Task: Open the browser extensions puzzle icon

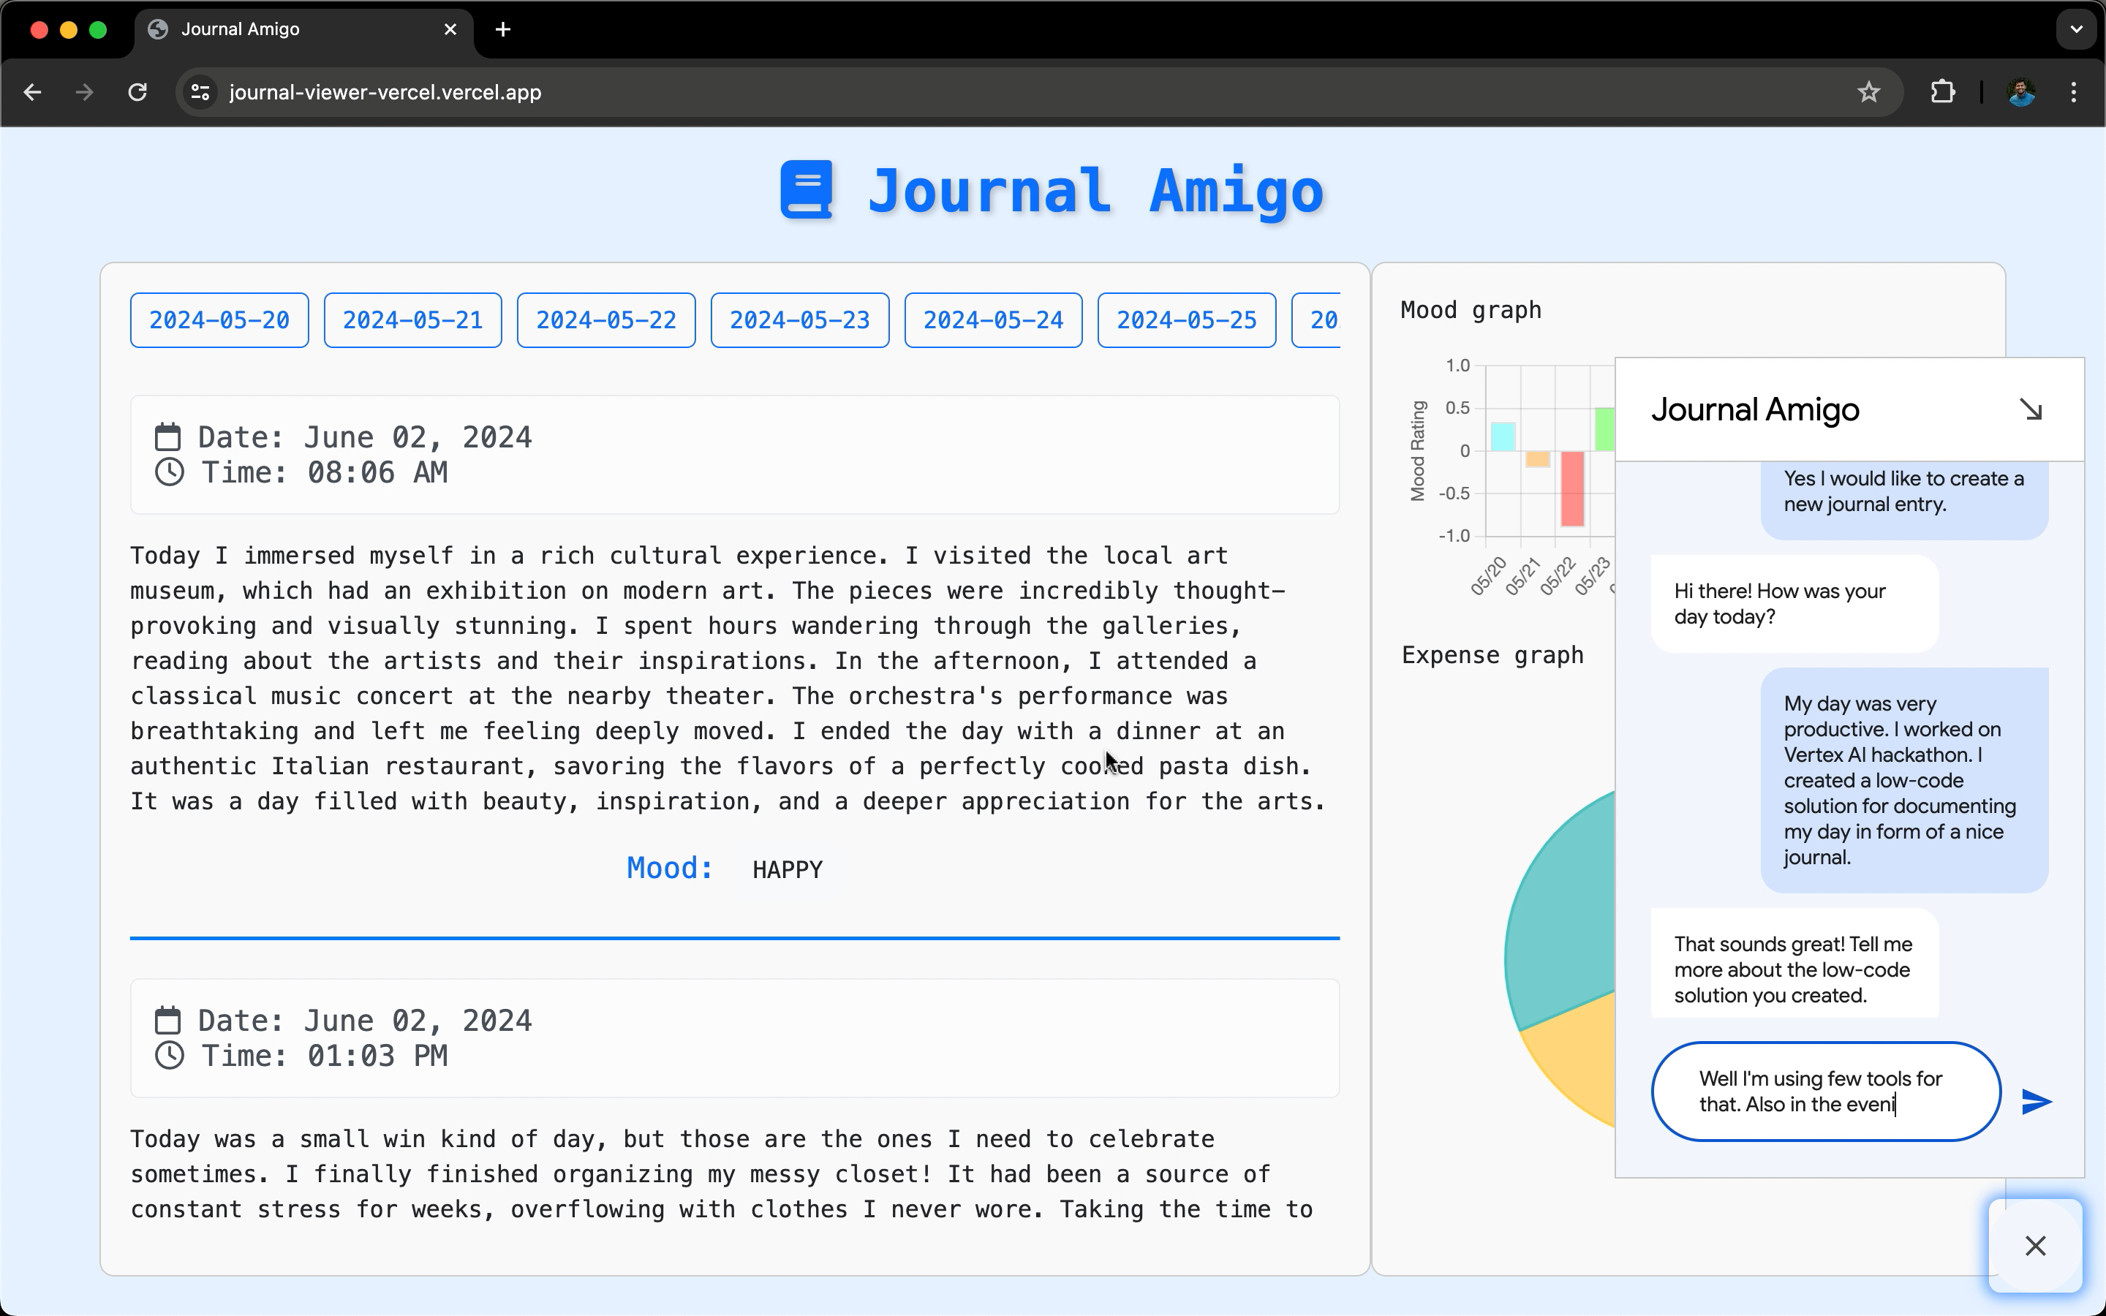Action: (x=1942, y=92)
